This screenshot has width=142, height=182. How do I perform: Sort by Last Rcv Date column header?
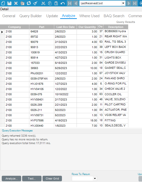[x=65, y=27]
